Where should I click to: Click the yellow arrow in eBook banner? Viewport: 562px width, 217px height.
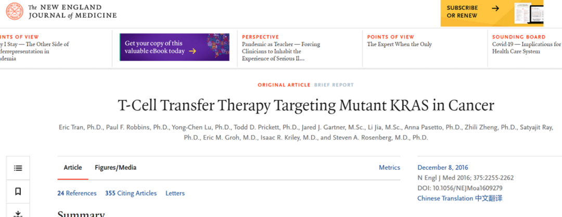[193, 51]
